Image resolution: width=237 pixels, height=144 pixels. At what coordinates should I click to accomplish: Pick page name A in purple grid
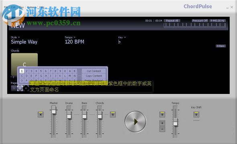tap(70, 71)
